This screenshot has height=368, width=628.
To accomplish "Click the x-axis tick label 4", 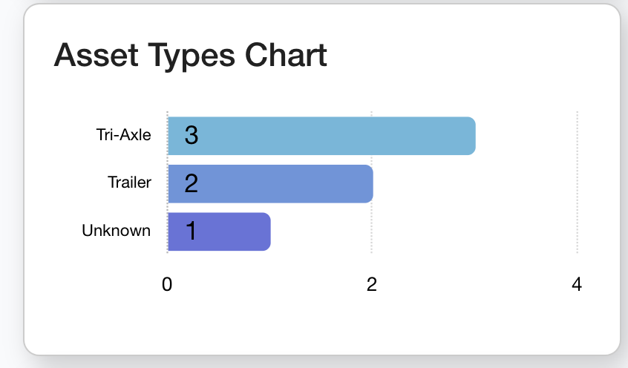I will [577, 283].
